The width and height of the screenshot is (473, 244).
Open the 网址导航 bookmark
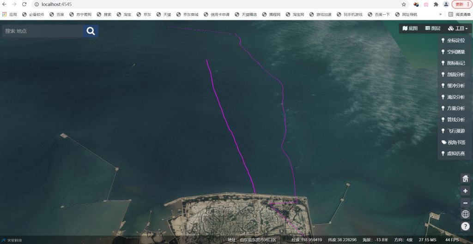(406, 14)
